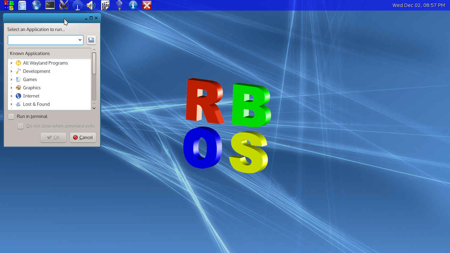The width and height of the screenshot is (450, 253).
Task: Click the Known Applications column header
Action: coord(49,53)
